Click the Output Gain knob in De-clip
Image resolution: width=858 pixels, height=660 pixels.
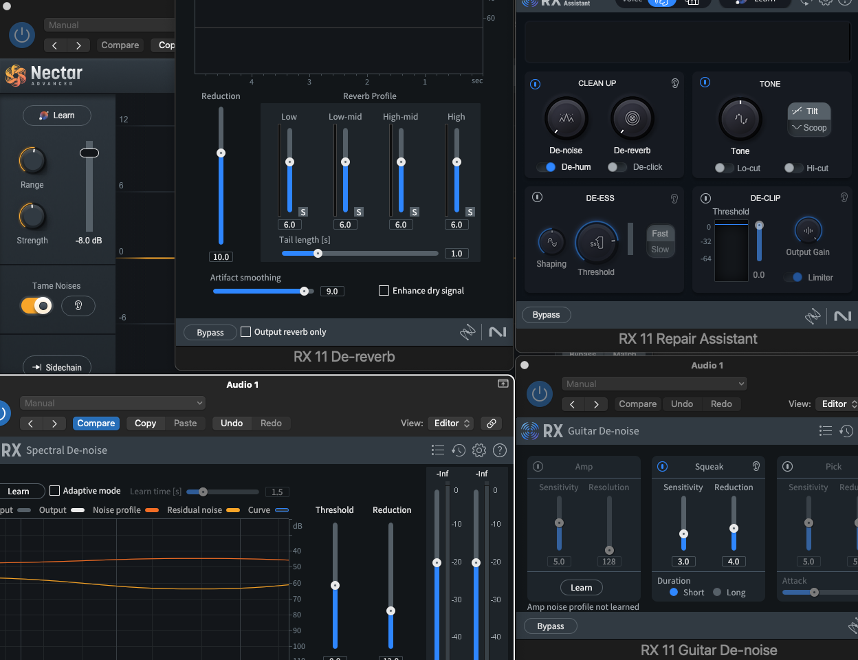[x=808, y=230]
